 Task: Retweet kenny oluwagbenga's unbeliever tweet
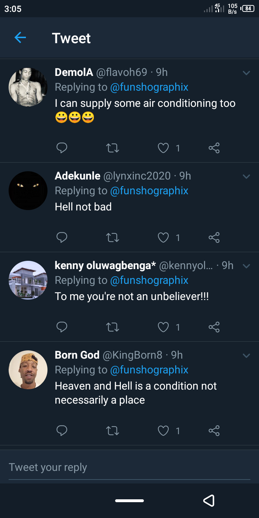[x=113, y=327]
